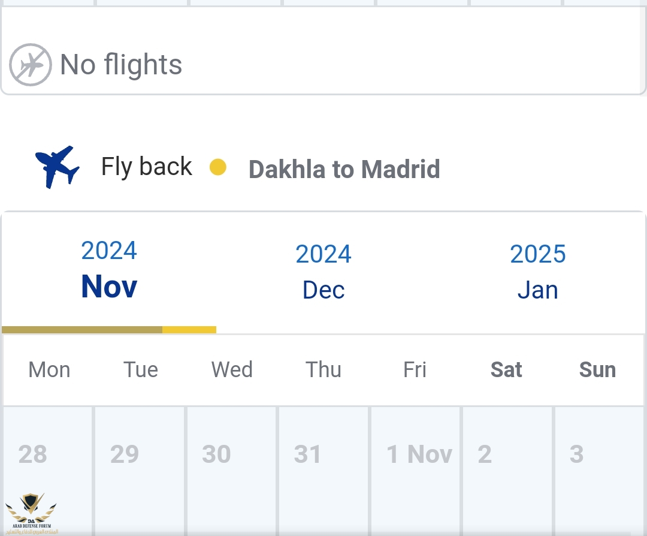Click the No flights text
Screen dimensions: 647x536
point(121,64)
